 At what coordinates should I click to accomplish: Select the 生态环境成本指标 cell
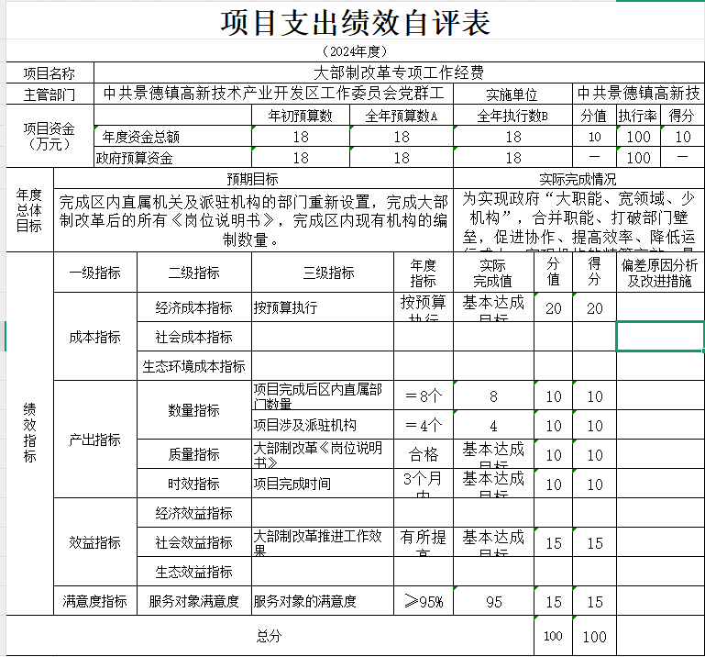pyautogui.click(x=193, y=366)
